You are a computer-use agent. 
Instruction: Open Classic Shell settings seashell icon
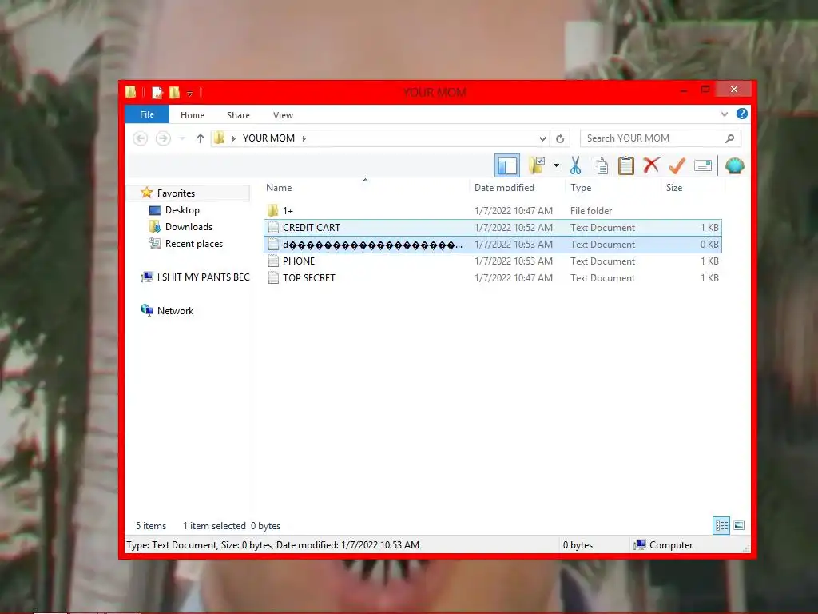pos(735,166)
